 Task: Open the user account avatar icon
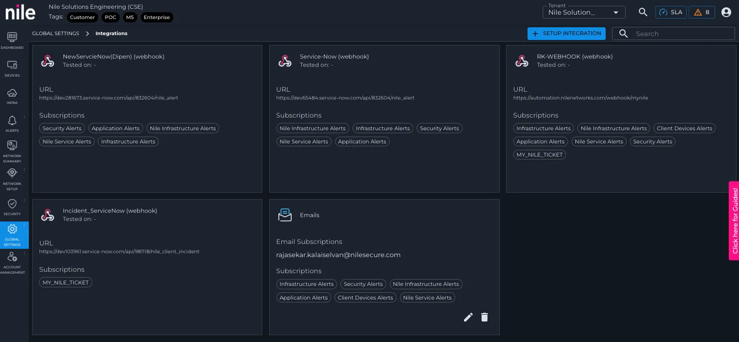(726, 12)
